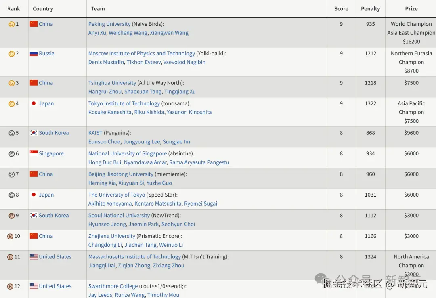Viewport: 436px width, 298px height.
Task: Click the gold medal icon for rank 4
Action: pyautogui.click(x=11, y=104)
